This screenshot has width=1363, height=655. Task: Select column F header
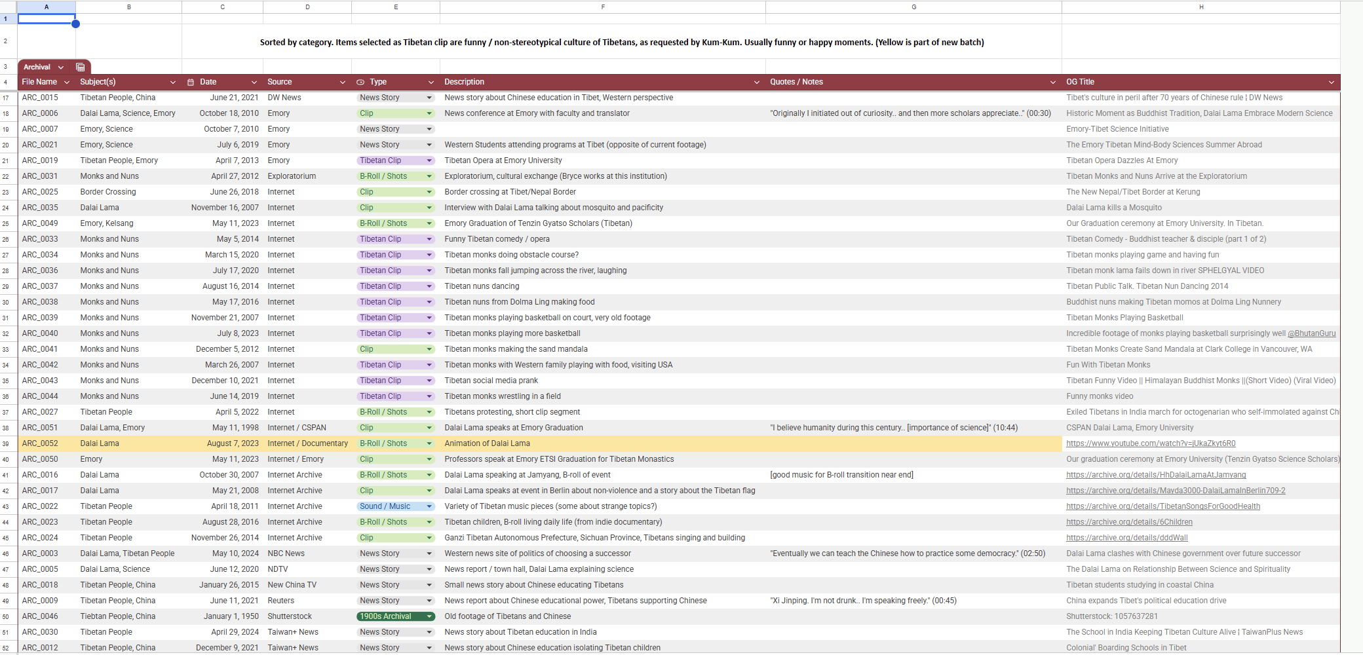coord(603,7)
